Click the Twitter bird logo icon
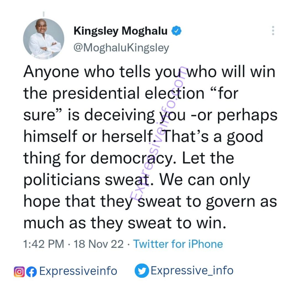Screen dimensions: 283x283 [142, 271]
